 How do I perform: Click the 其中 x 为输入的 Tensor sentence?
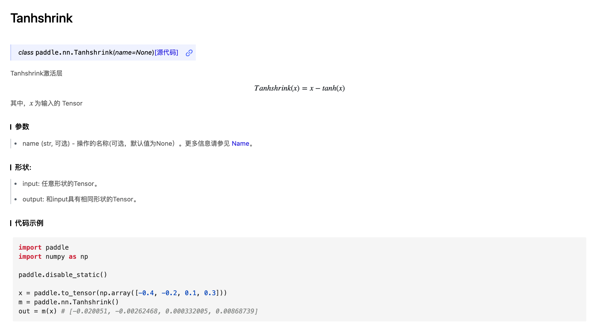pos(46,103)
